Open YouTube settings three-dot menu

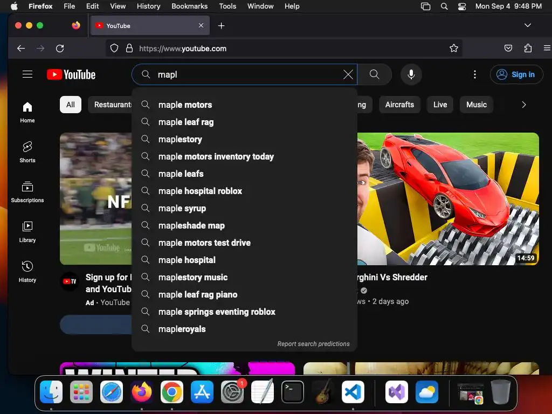[474, 74]
